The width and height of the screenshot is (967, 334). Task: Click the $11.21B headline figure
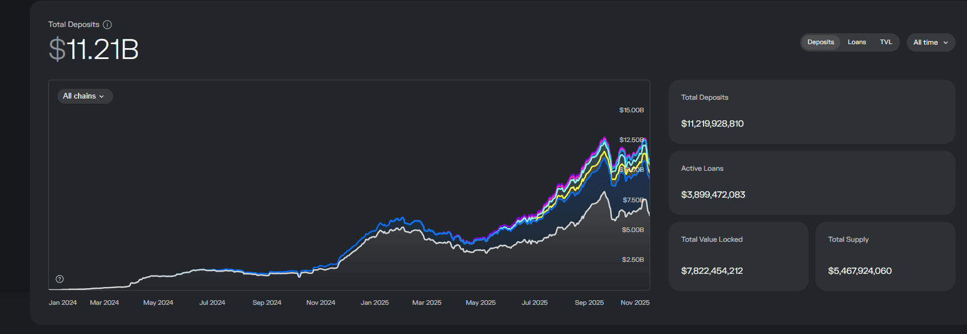click(x=94, y=49)
